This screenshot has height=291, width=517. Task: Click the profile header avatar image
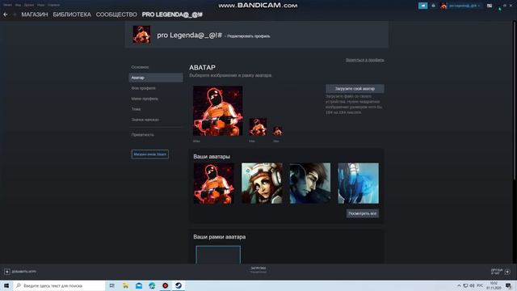141,34
